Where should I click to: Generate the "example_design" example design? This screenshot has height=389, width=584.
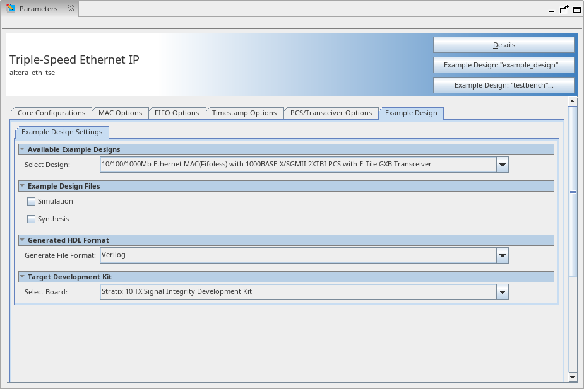[504, 65]
